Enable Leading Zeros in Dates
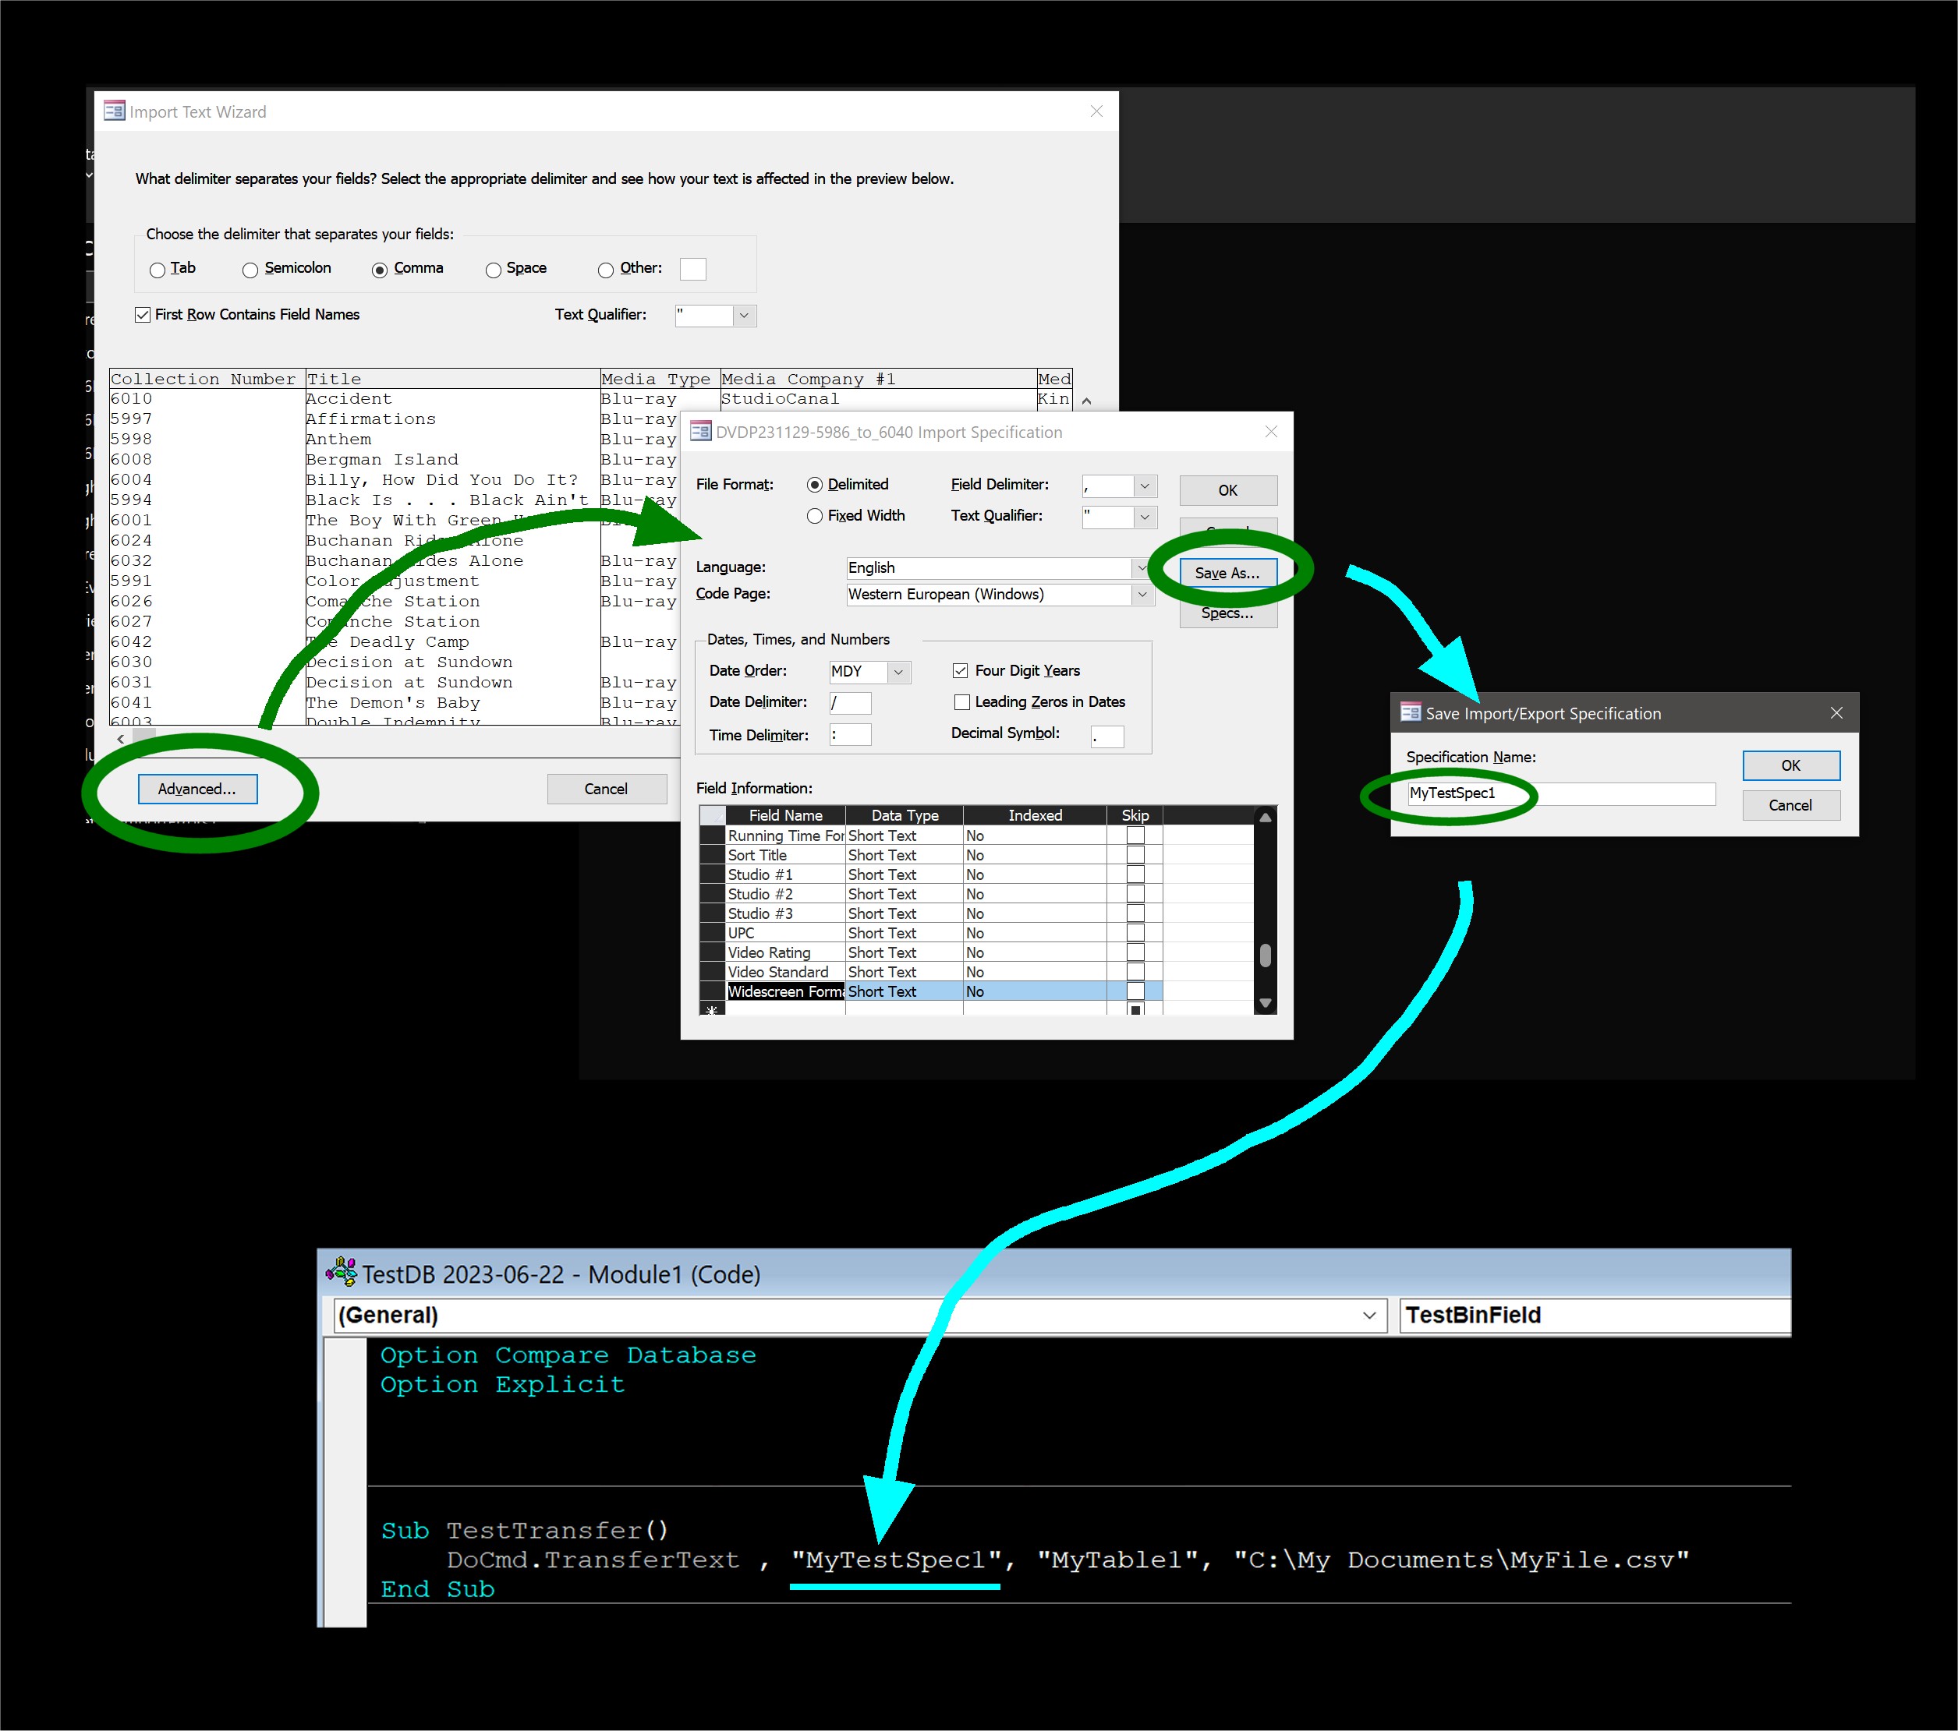Image resolution: width=1958 pixels, height=1731 pixels. [961, 701]
